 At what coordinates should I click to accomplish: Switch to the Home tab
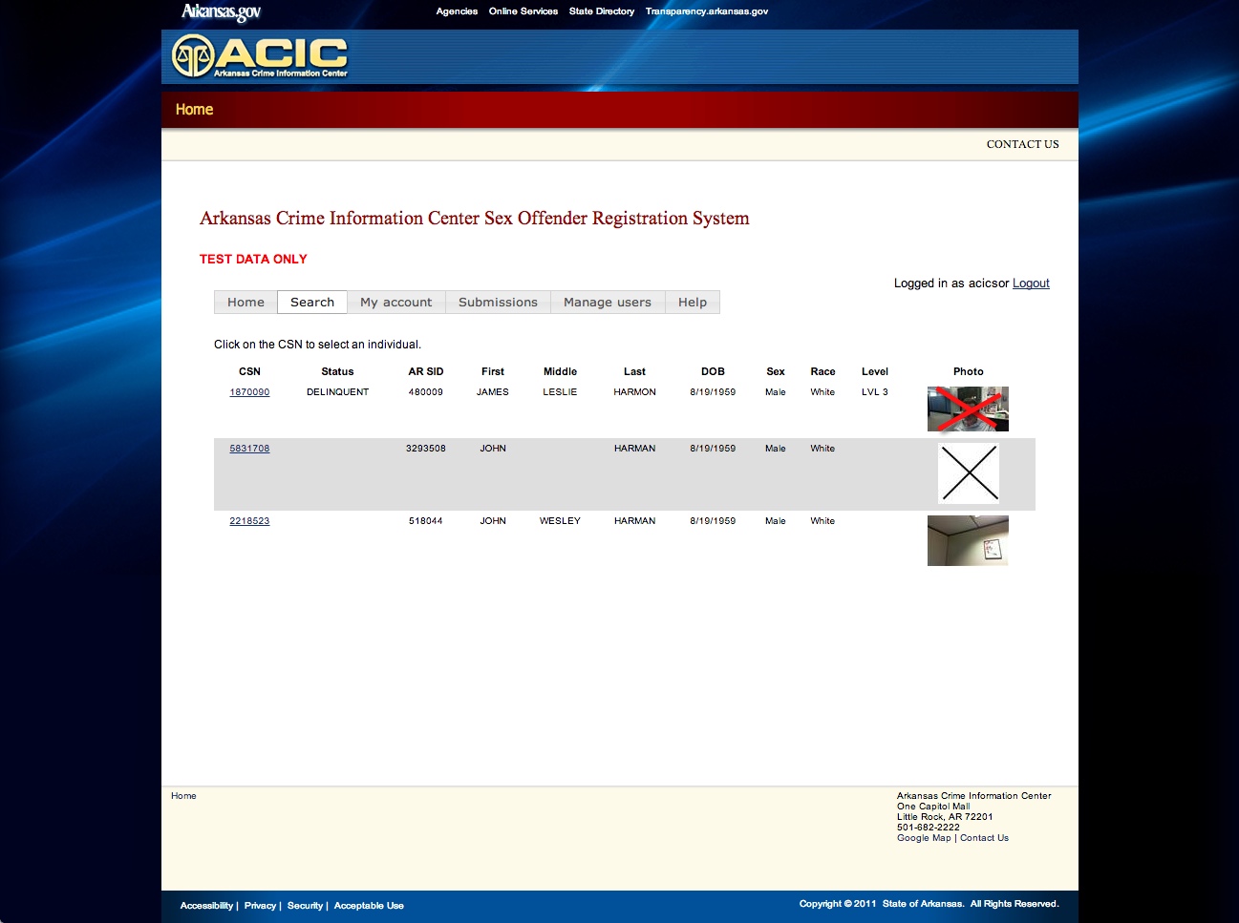(x=246, y=303)
